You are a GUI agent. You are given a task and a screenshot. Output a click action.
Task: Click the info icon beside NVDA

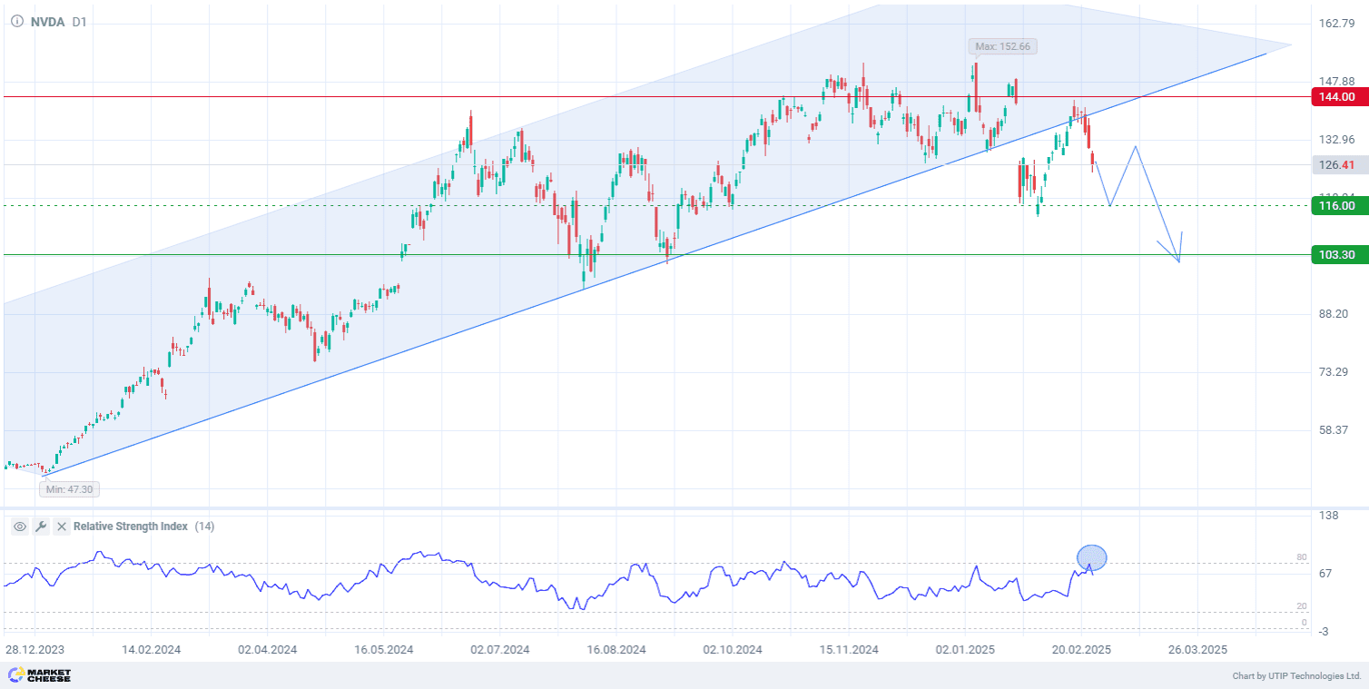(x=16, y=22)
